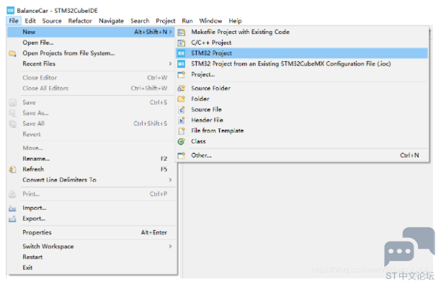Choose C/C++ Project entry

click(302, 43)
